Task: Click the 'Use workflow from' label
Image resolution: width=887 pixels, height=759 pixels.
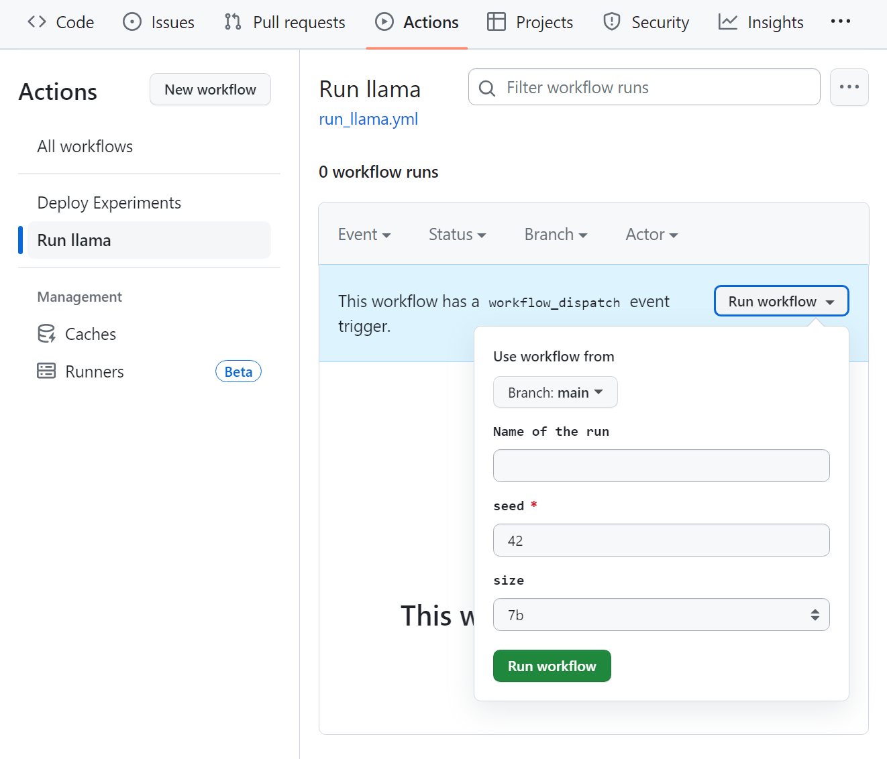Action: (x=554, y=356)
